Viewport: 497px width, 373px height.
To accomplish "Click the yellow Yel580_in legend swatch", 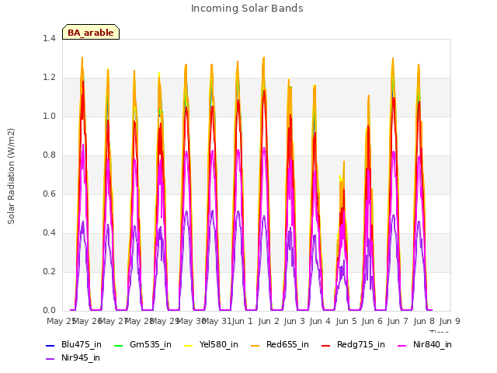I will (189, 345).
